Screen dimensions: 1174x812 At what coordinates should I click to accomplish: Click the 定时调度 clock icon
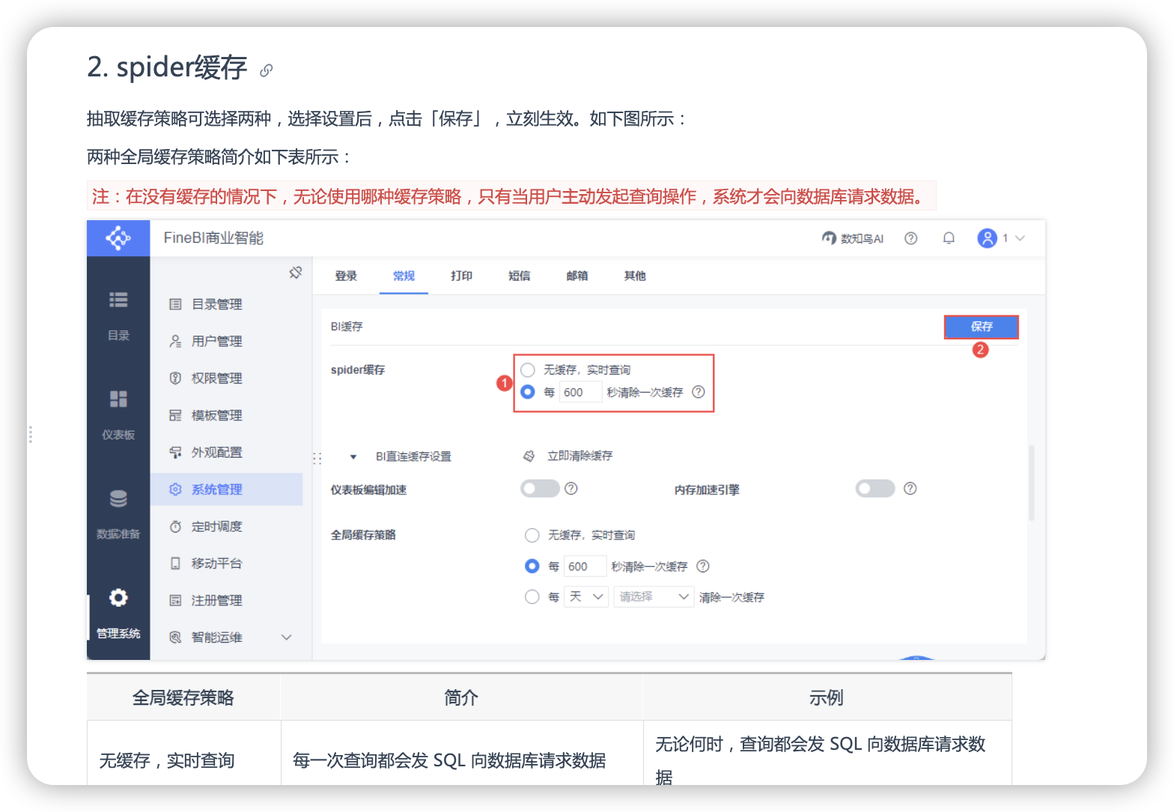(x=175, y=527)
